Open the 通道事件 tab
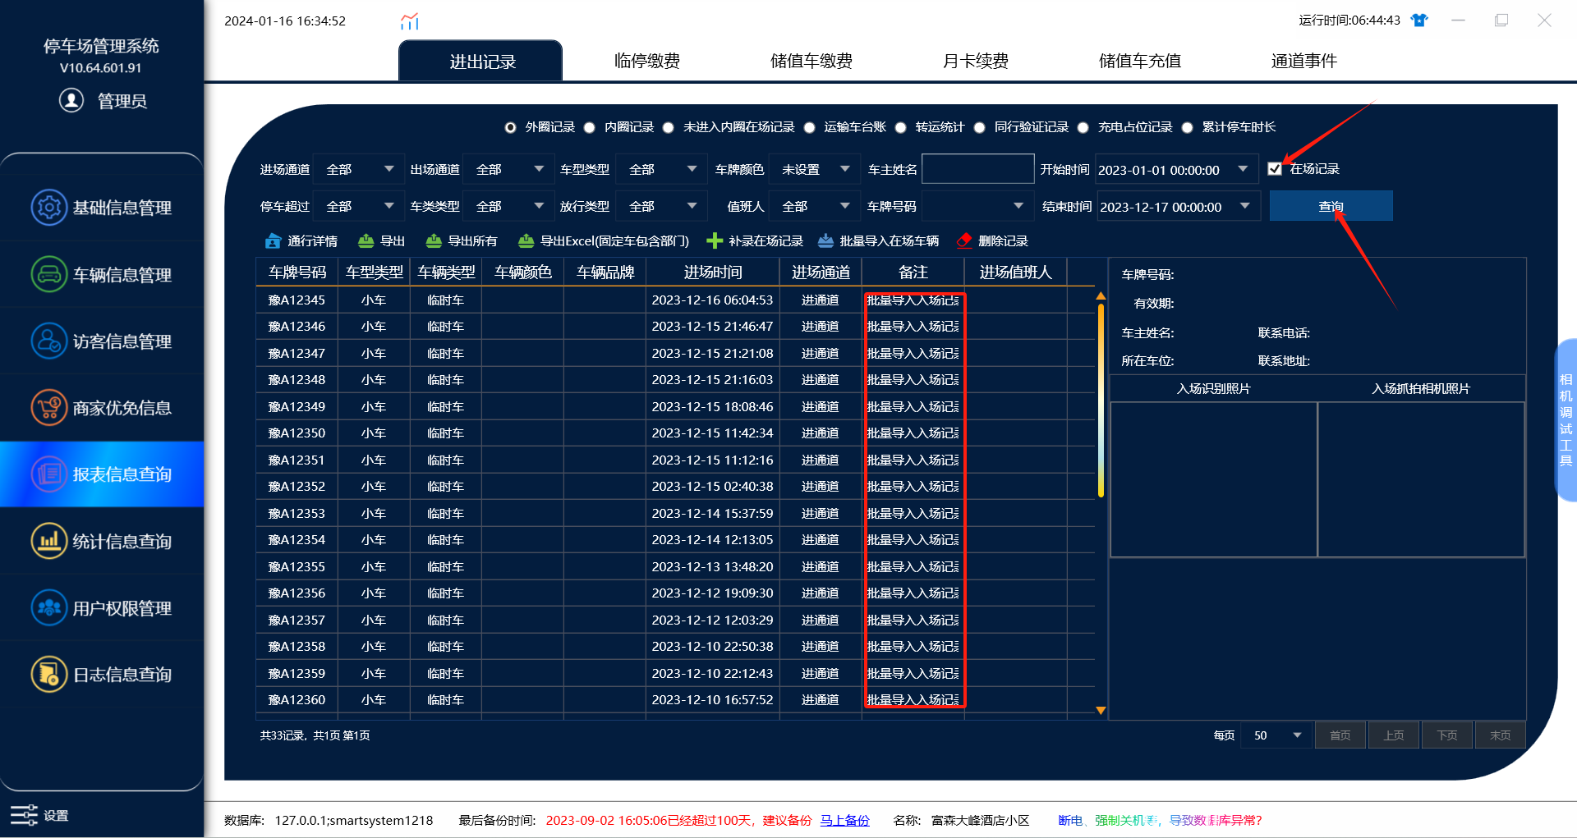 1304,61
